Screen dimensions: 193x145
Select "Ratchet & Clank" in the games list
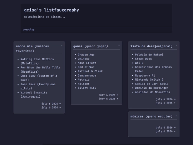pos(90,71)
